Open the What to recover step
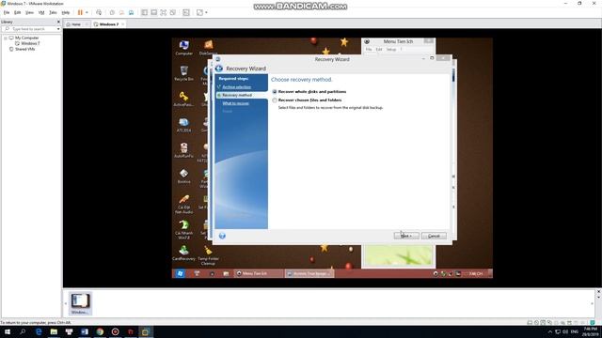The height and width of the screenshot is (338, 602). (x=236, y=103)
